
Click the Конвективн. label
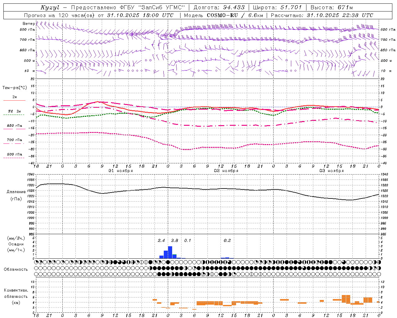(x=16, y=290)
